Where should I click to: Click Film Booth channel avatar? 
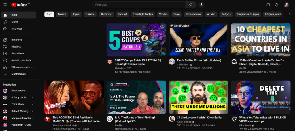234,119
